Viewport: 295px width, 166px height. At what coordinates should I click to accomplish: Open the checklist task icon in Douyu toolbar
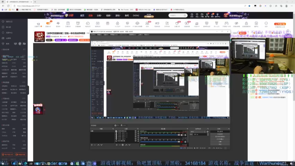68,23
